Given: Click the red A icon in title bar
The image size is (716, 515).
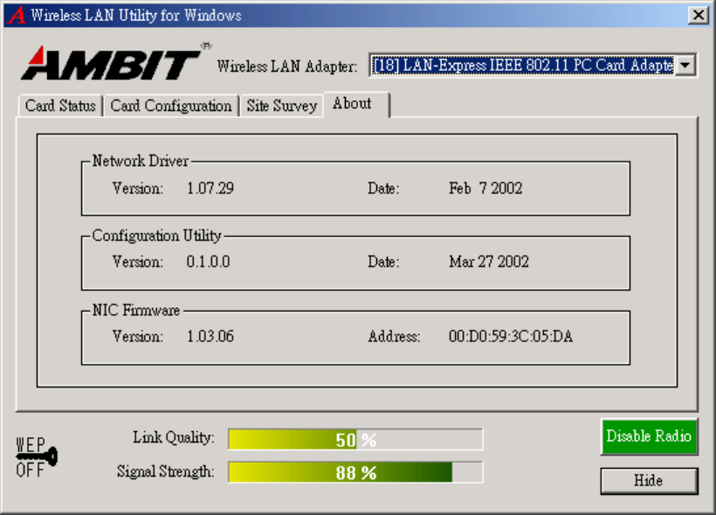Looking at the screenshot, I should click(17, 15).
